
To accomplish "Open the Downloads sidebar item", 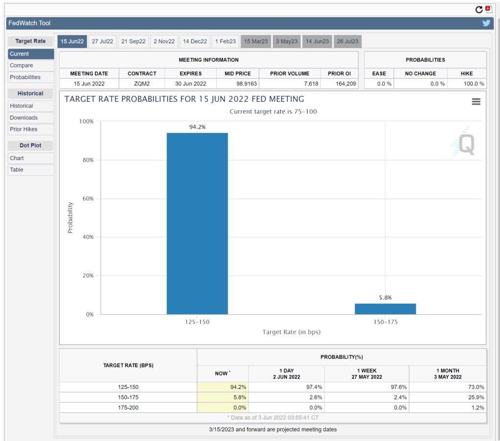I will [24, 118].
